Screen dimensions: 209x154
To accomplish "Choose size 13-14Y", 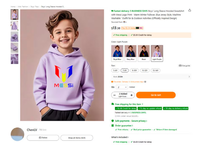I will (x=155, y=70).
